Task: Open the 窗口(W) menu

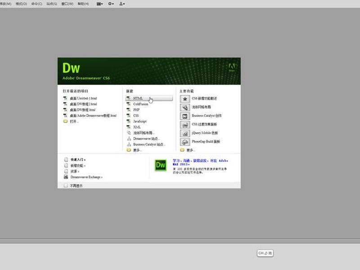Action: (67, 4)
